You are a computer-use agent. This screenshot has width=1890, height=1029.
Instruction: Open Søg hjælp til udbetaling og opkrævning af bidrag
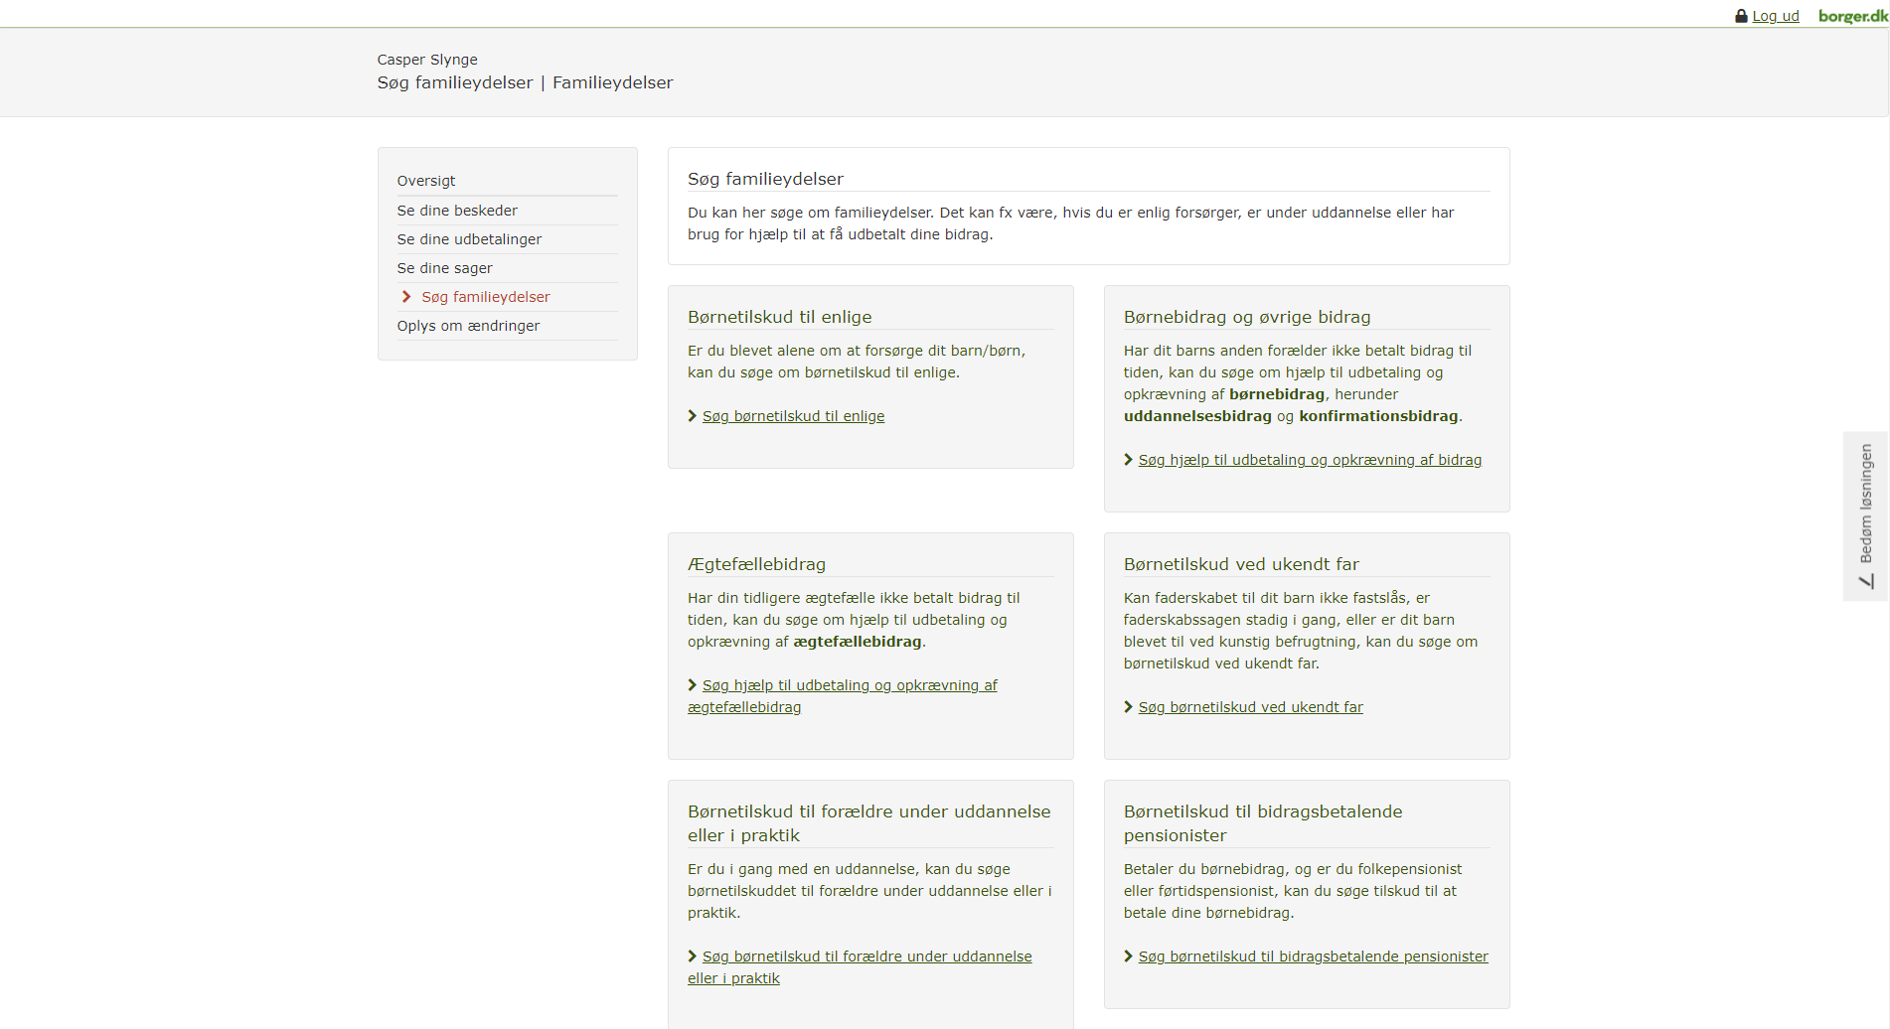point(1310,460)
